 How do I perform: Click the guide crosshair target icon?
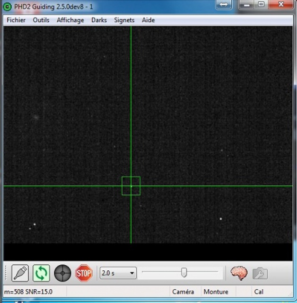pyautogui.click(x=62, y=273)
